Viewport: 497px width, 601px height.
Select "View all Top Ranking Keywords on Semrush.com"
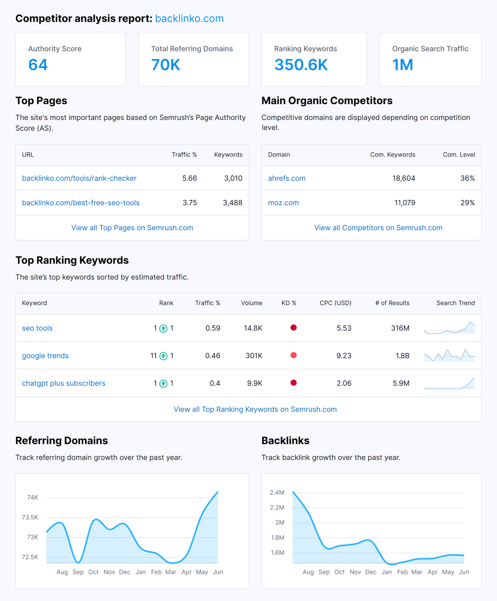(255, 409)
